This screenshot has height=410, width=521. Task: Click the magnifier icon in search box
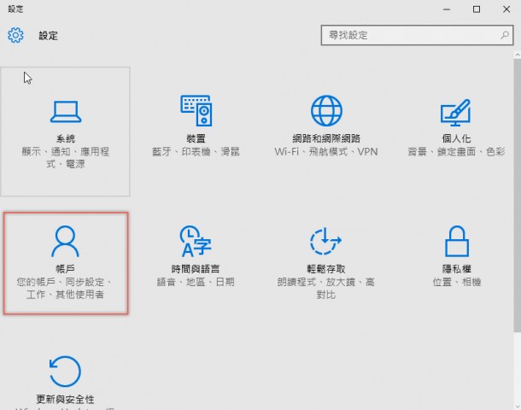coord(505,35)
